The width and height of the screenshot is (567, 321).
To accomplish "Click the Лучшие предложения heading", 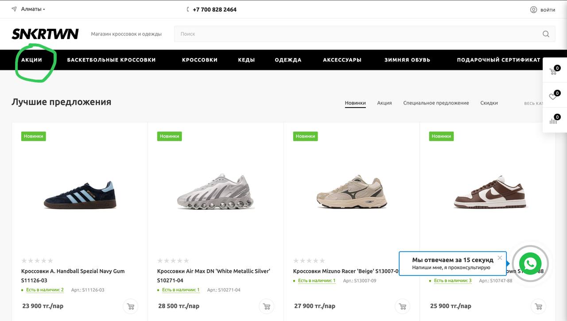I will [x=61, y=102].
